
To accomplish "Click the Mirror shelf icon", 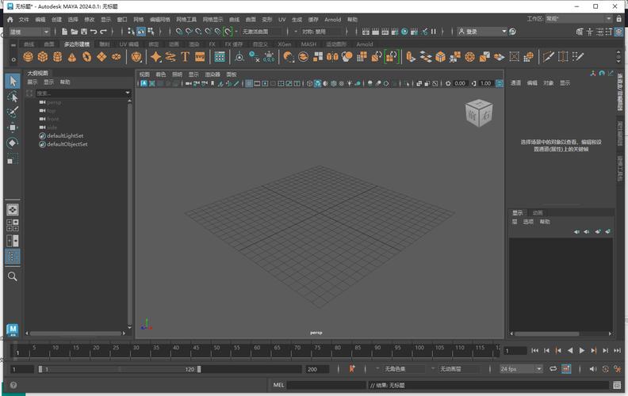I will pyautogui.click(x=332, y=57).
